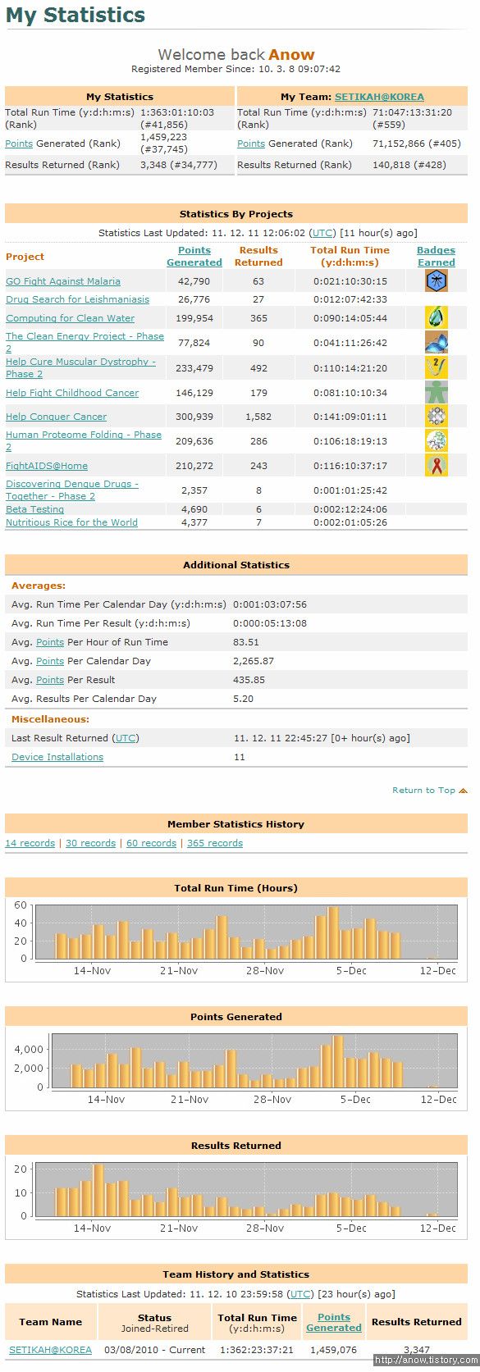Screen dimensions: 480x1372
Task: Click Points Generated header in Team History table
Action: coord(334,1322)
